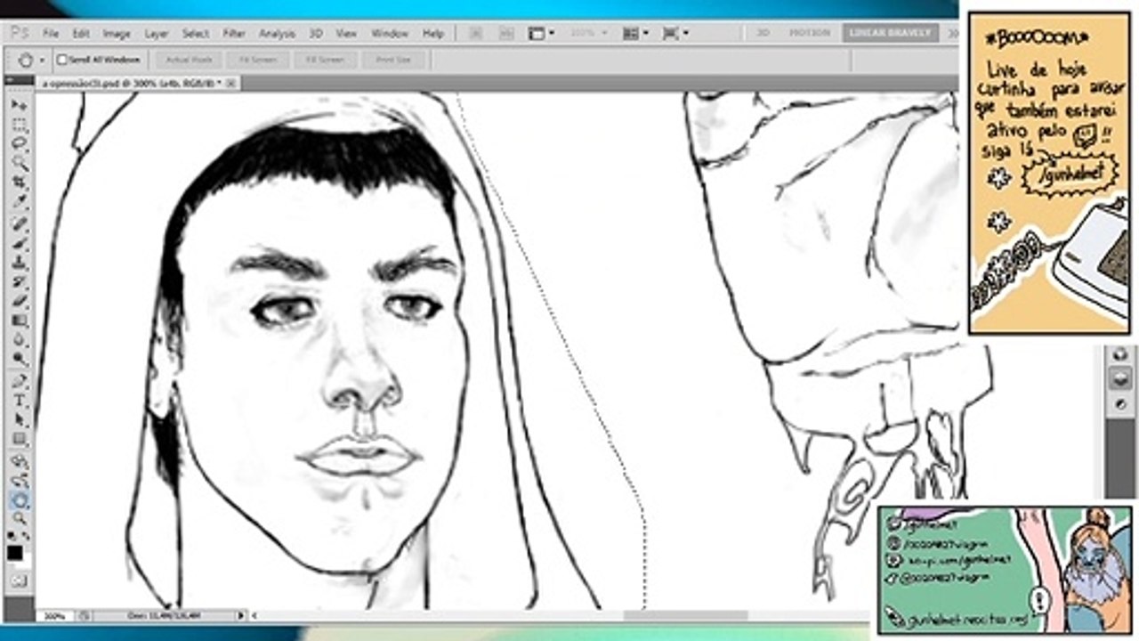
Task: Click the Ps application icon
Action: (20, 33)
